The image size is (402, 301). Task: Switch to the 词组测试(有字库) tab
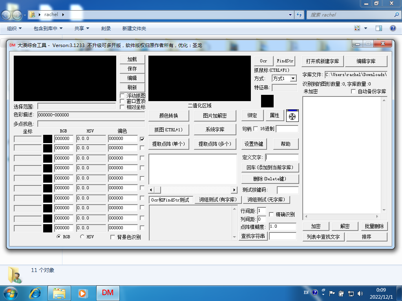217,200
